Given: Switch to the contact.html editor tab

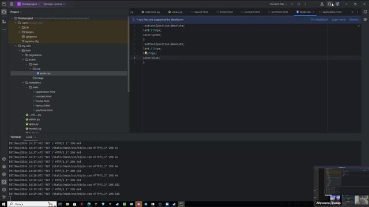Looking at the screenshot, I should coord(250,11).
